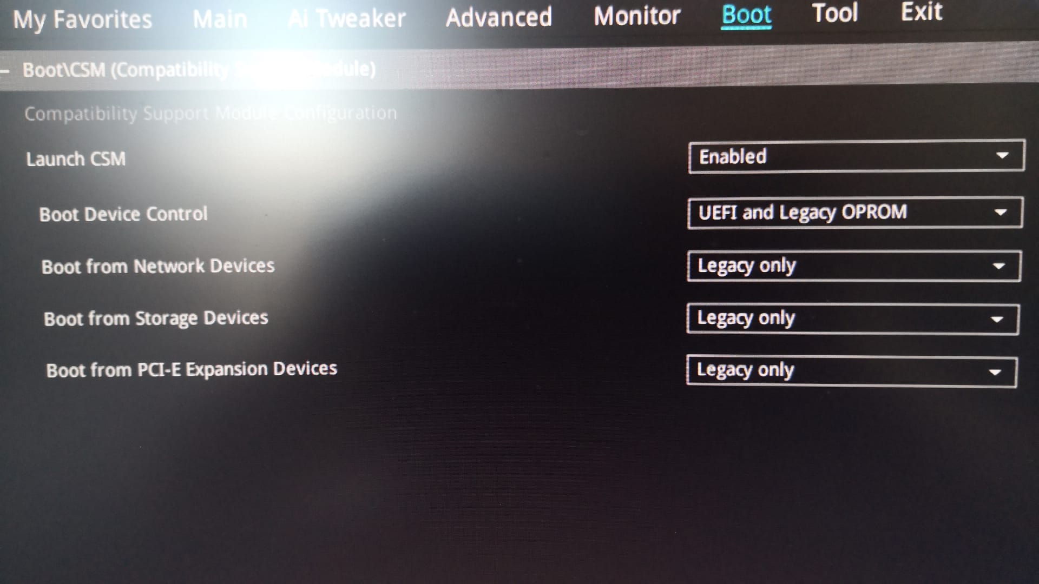Open Boot Device Control dropdown arrow

click(1001, 213)
